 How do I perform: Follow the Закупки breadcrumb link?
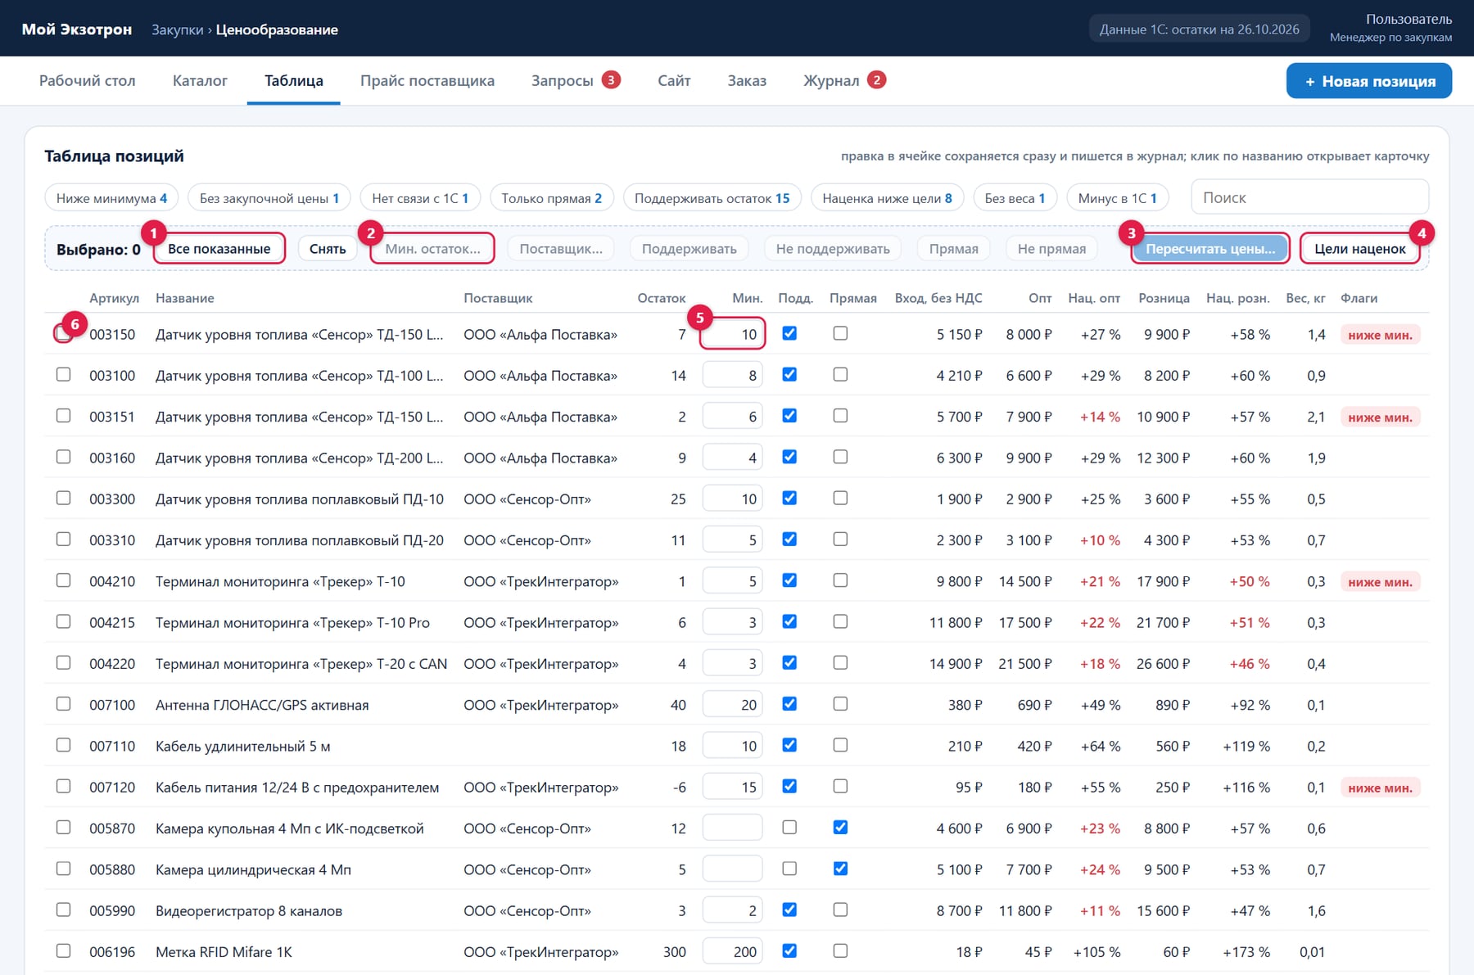pos(177,29)
